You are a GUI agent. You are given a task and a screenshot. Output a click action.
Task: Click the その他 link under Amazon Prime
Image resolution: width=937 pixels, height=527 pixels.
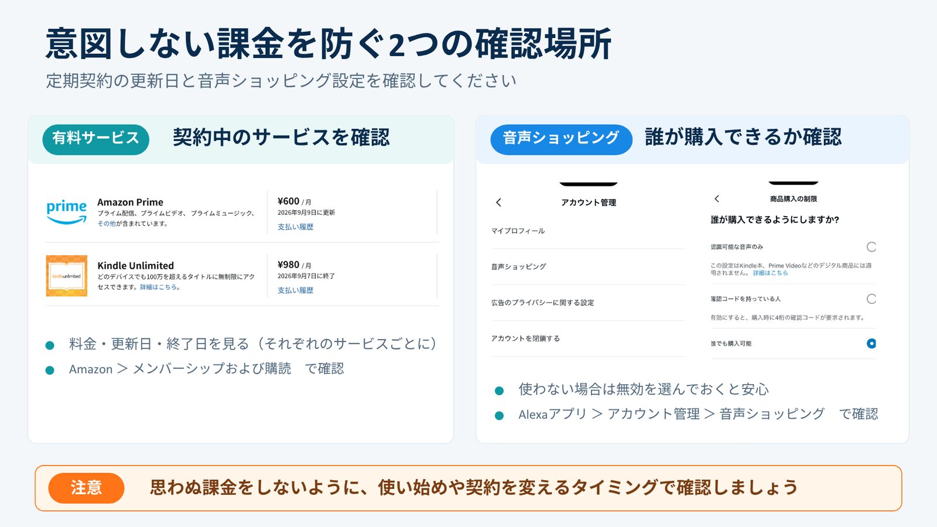pyautogui.click(x=107, y=224)
